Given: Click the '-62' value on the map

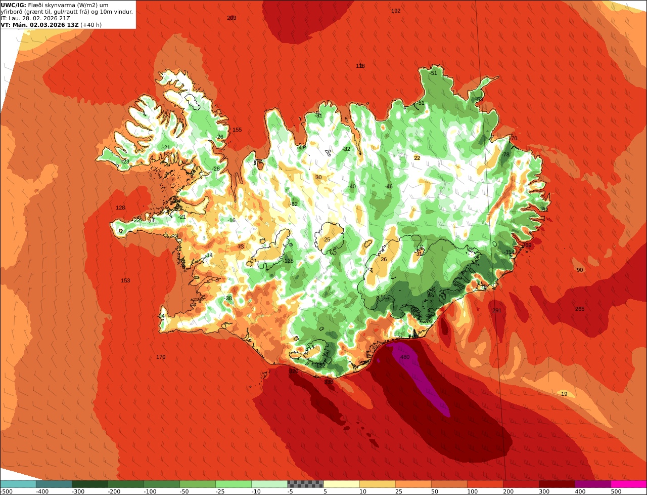Looking at the screenshot, I should tap(293, 204).
